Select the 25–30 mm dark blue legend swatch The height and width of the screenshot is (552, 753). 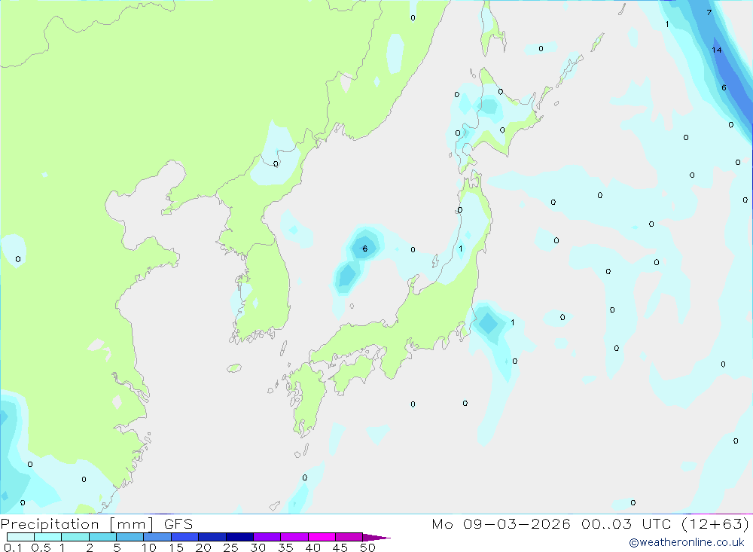(x=239, y=537)
